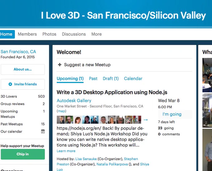Open the Past Meetups sidebar row

pyautogui.click(x=22, y=124)
